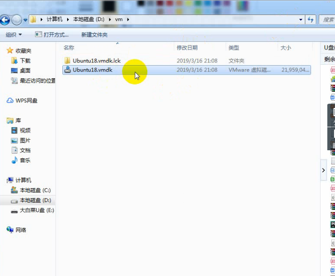The image size is (335, 276).
Task: Open 网络 in the navigation pane
Action: coord(21,230)
